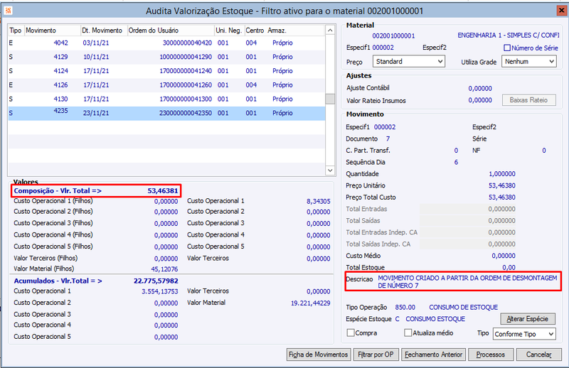This screenshot has height=368, width=569.
Task: Open Fechamento Anterior
Action: coord(433,355)
